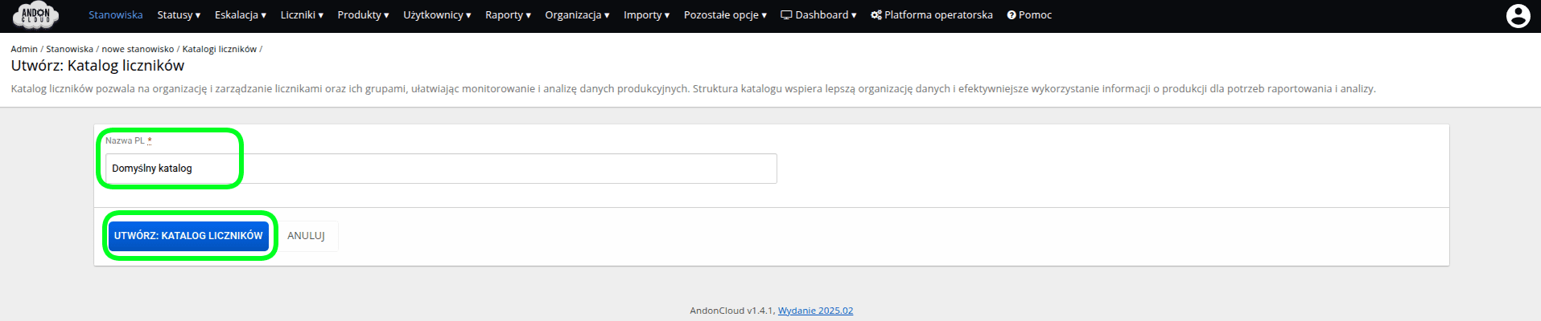Go to Stanowiska in navigation bar

click(116, 15)
